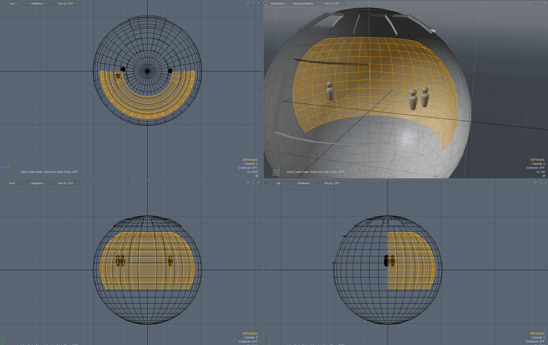Open the Wireframe shading dropdown in the Left viewport

[x=303, y=183]
